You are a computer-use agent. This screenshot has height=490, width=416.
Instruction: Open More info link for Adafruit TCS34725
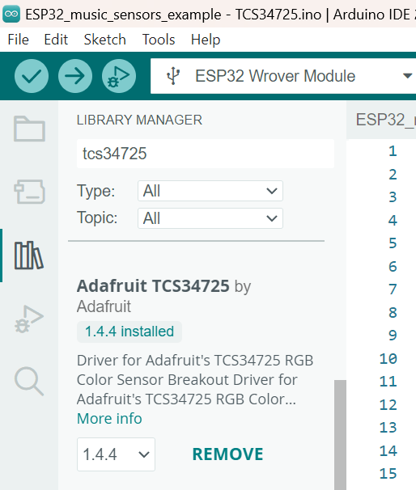click(109, 418)
